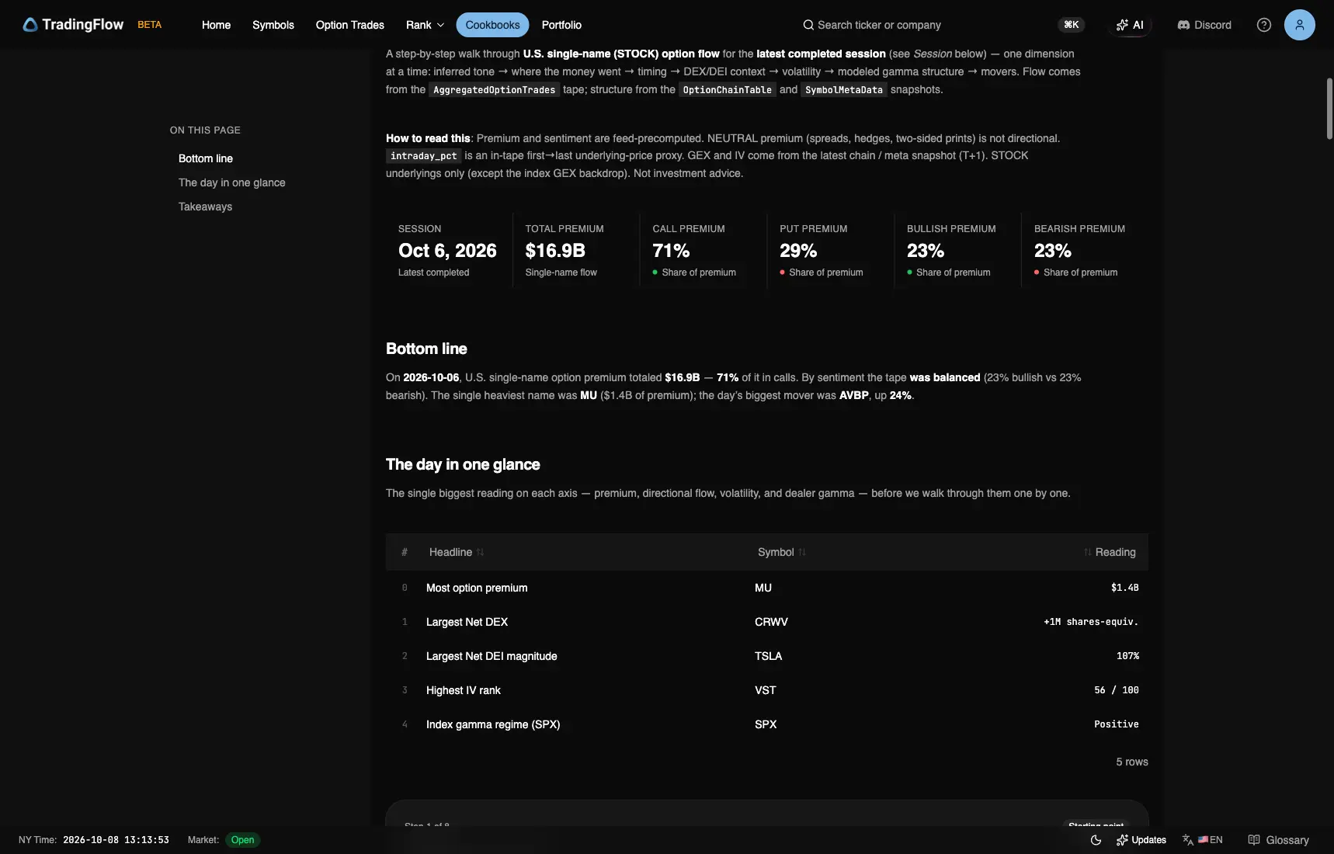Go to the Home tab
Image resolution: width=1334 pixels, height=854 pixels.
point(216,25)
